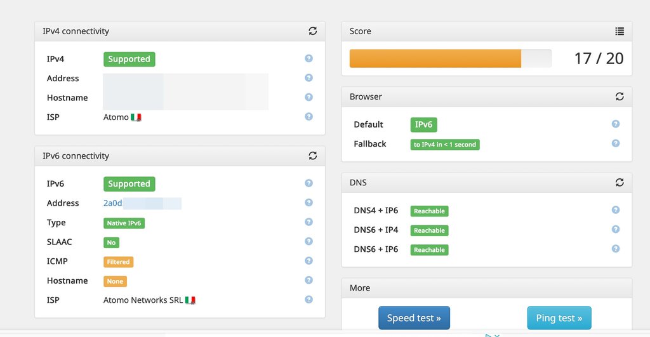
Task: Click the 'to IPv4 in < 1 second' badge
Action: click(444, 145)
